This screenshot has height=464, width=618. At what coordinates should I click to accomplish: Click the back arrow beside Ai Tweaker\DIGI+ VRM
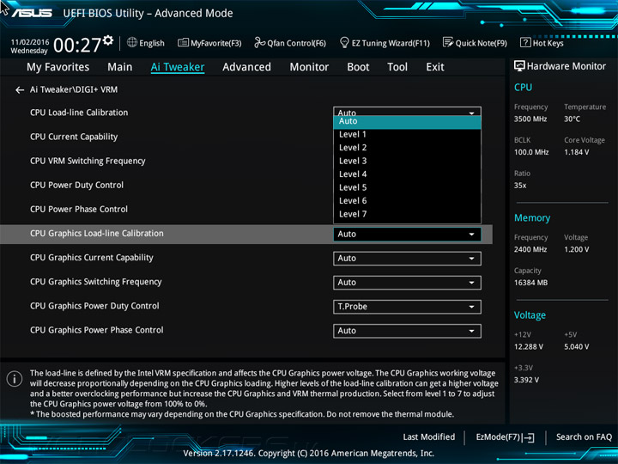20,90
